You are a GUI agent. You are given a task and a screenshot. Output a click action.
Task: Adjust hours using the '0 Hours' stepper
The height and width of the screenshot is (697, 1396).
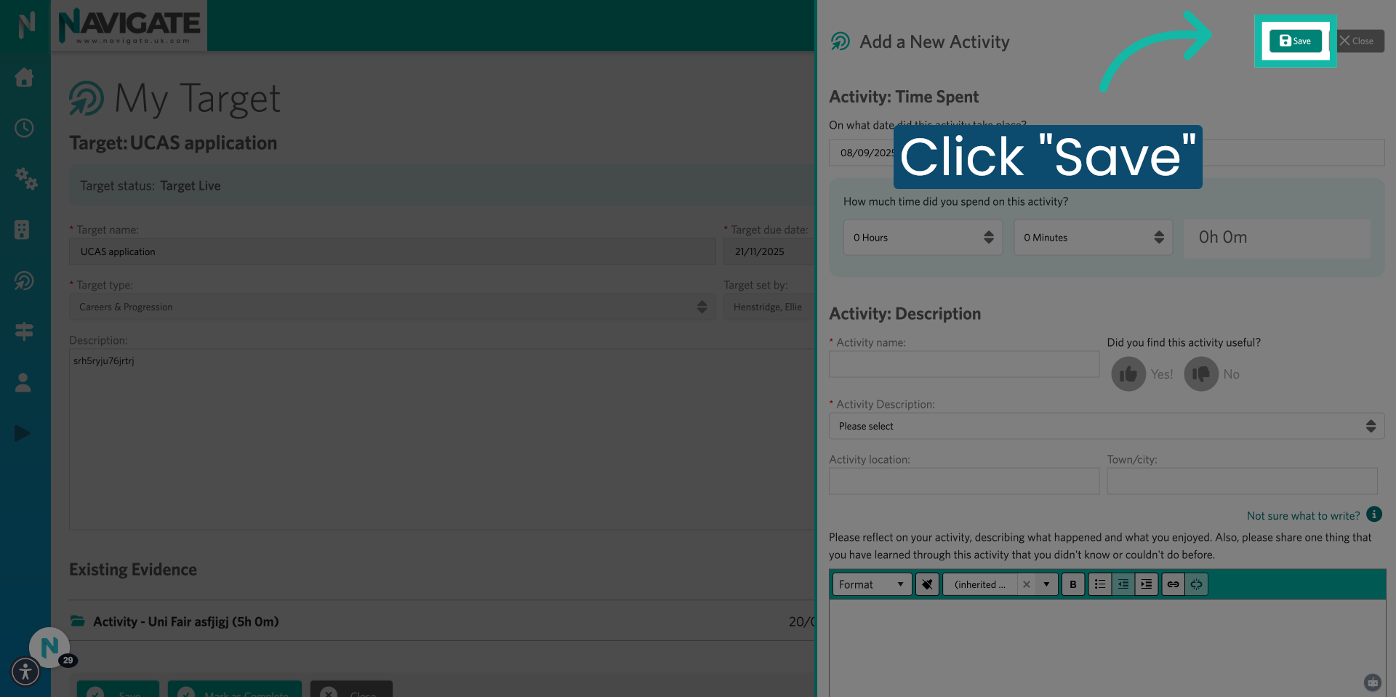(988, 237)
